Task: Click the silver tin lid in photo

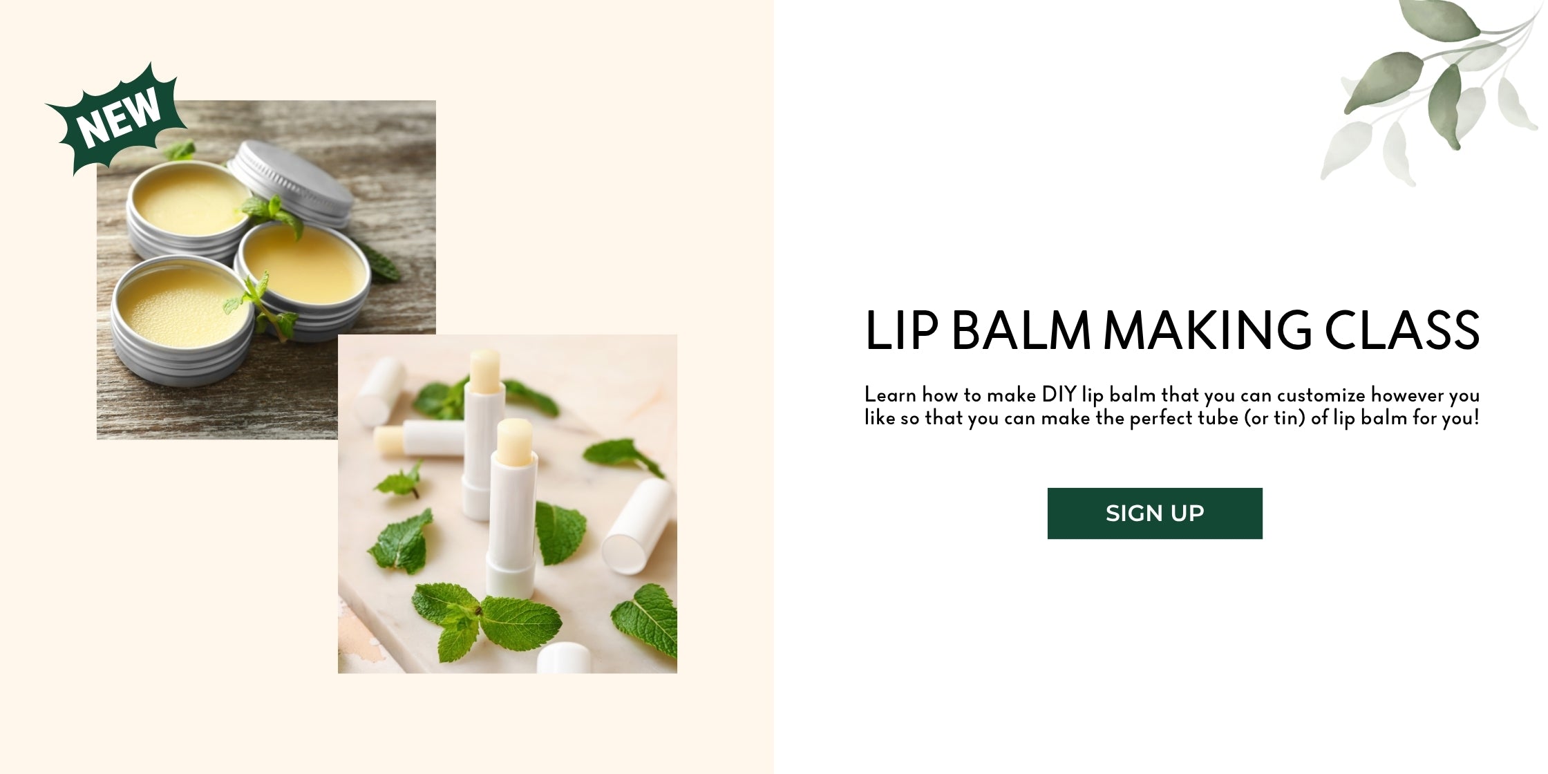Action: click(290, 183)
